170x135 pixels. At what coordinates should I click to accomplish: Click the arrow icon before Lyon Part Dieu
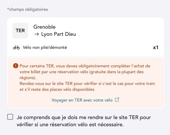(x=37, y=34)
